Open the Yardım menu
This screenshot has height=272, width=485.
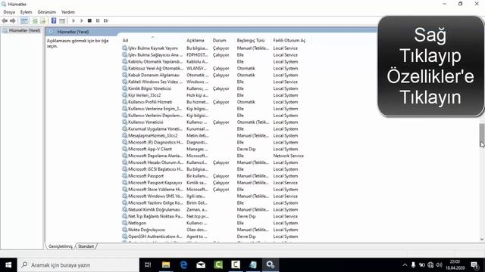click(68, 12)
